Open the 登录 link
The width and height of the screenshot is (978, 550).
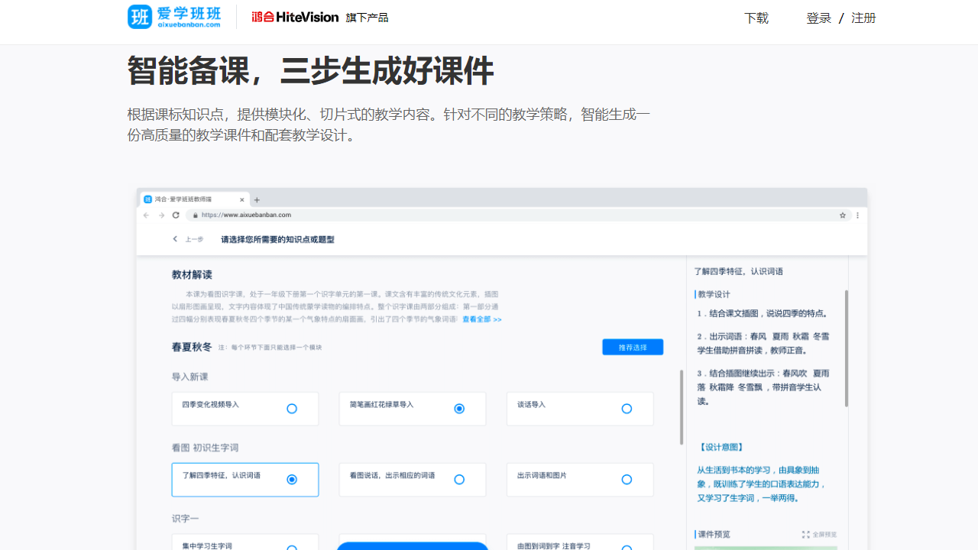click(818, 18)
